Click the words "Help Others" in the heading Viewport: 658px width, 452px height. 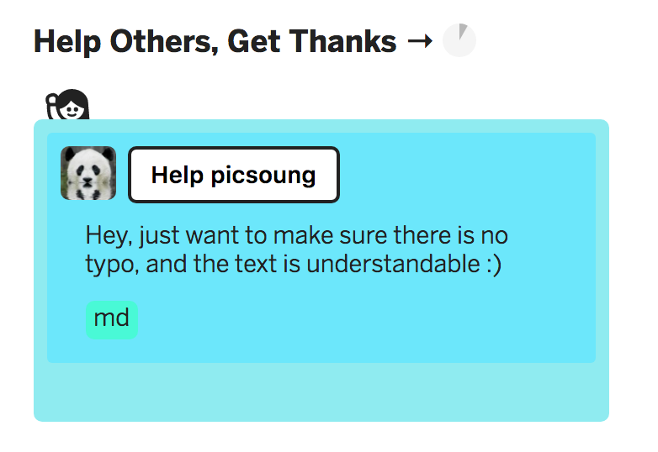(119, 40)
